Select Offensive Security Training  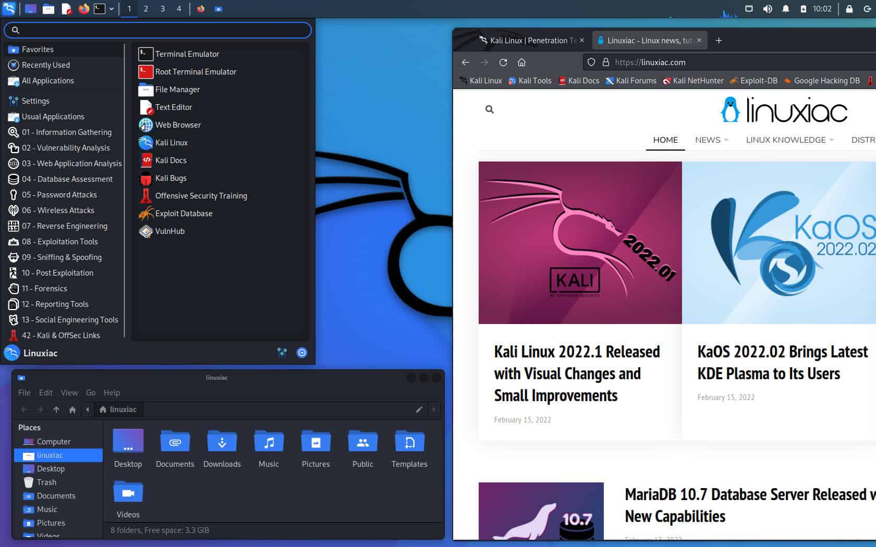(201, 195)
